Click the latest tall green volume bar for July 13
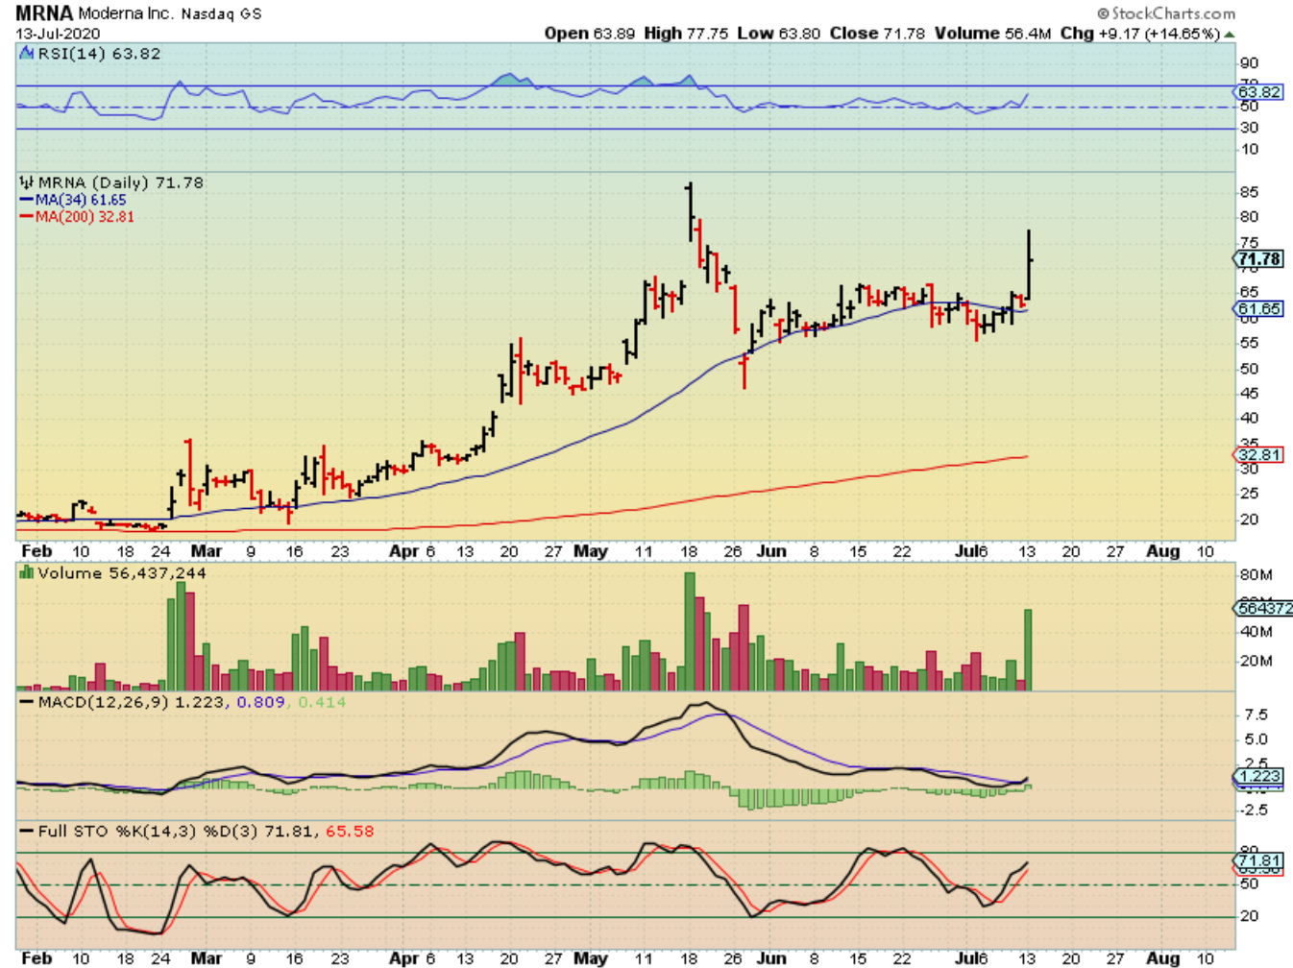This screenshot has height=968, width=1293. click(1029, 650)
